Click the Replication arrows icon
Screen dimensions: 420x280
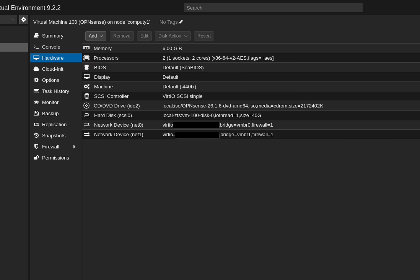click(36, 124)
